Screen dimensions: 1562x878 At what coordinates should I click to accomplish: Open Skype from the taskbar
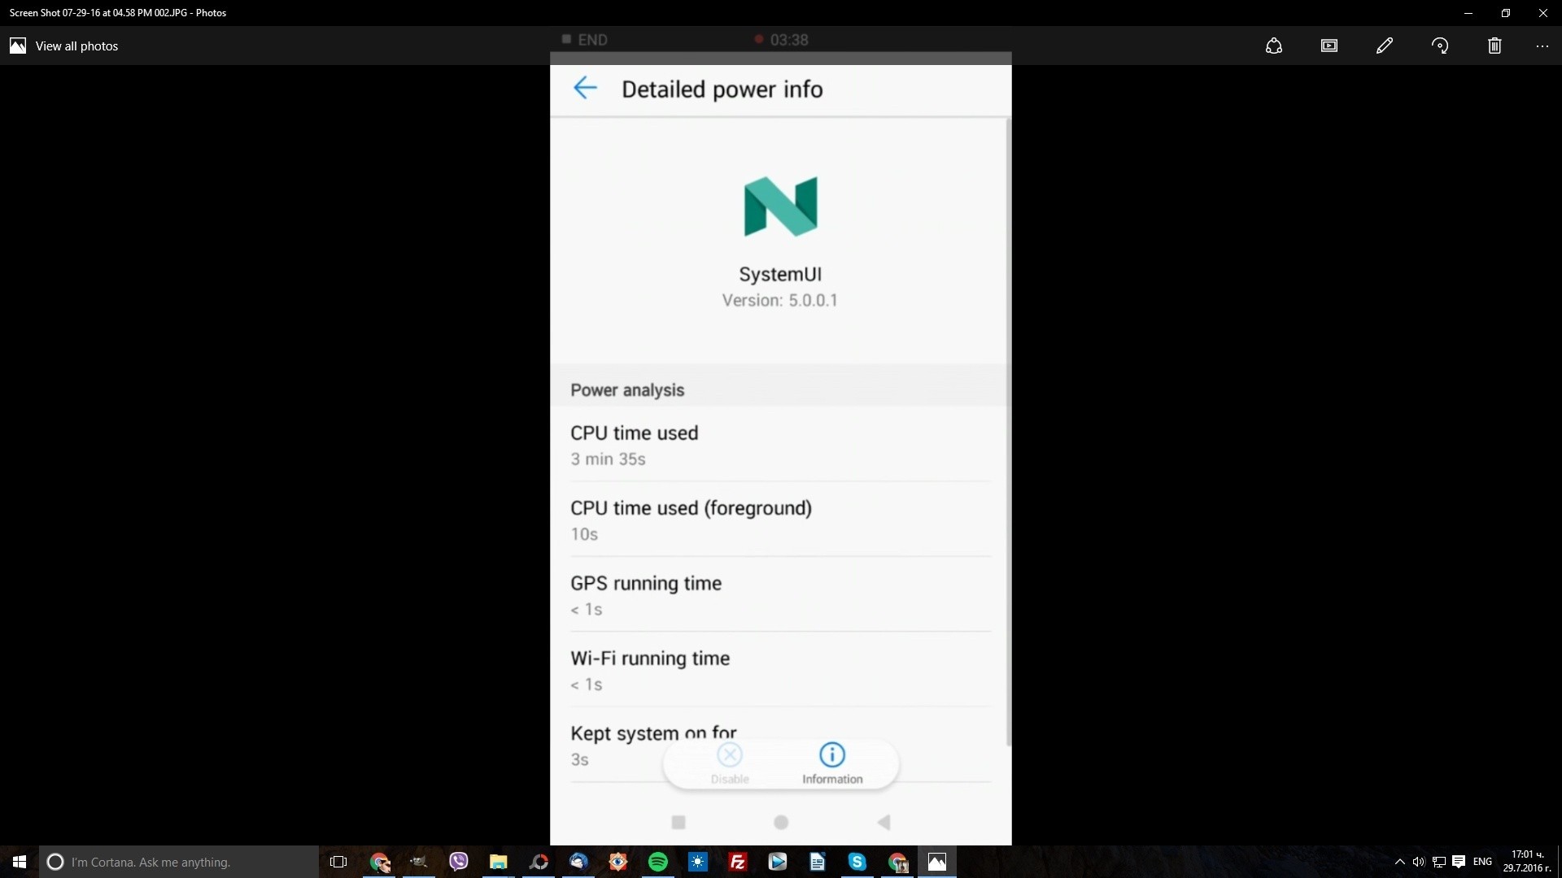click(x=857, y=862)
